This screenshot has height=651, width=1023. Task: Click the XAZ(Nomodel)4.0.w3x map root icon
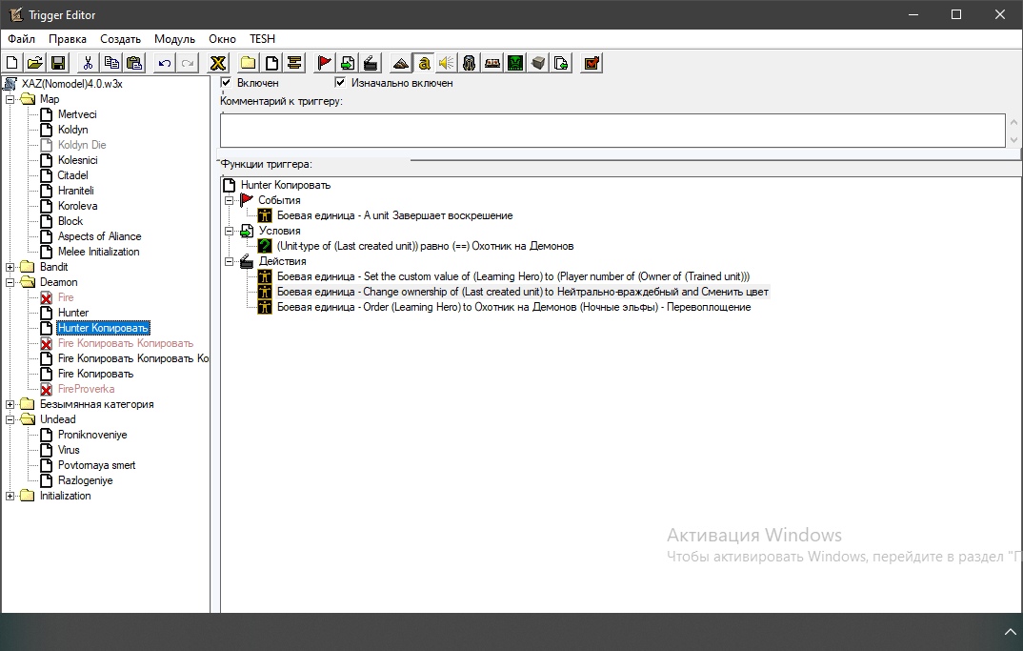coord(10,84)
